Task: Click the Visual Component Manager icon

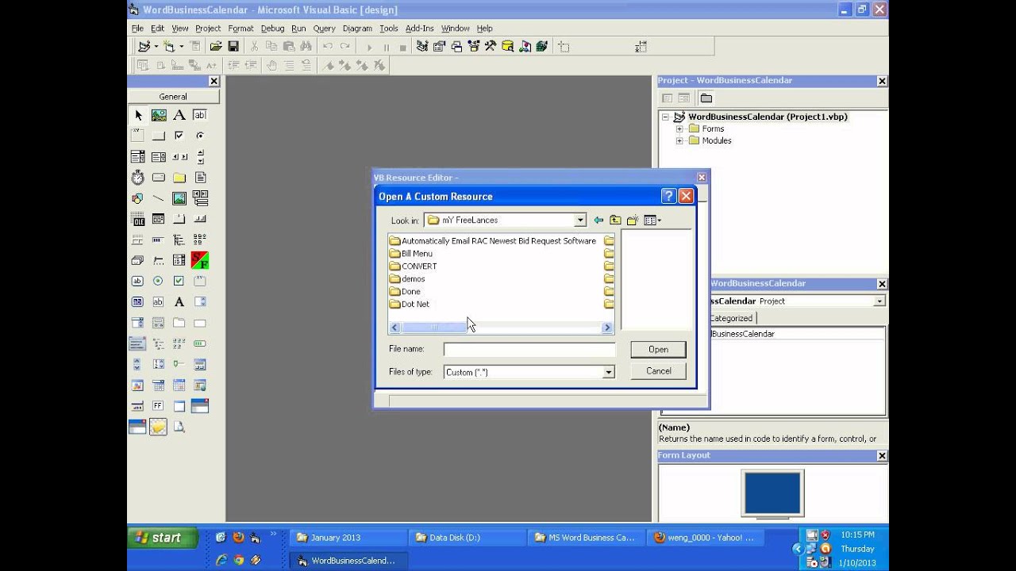Action: (525, 47)
